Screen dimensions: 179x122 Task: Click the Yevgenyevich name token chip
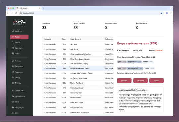pyautogui.click(x=135, y=68)
